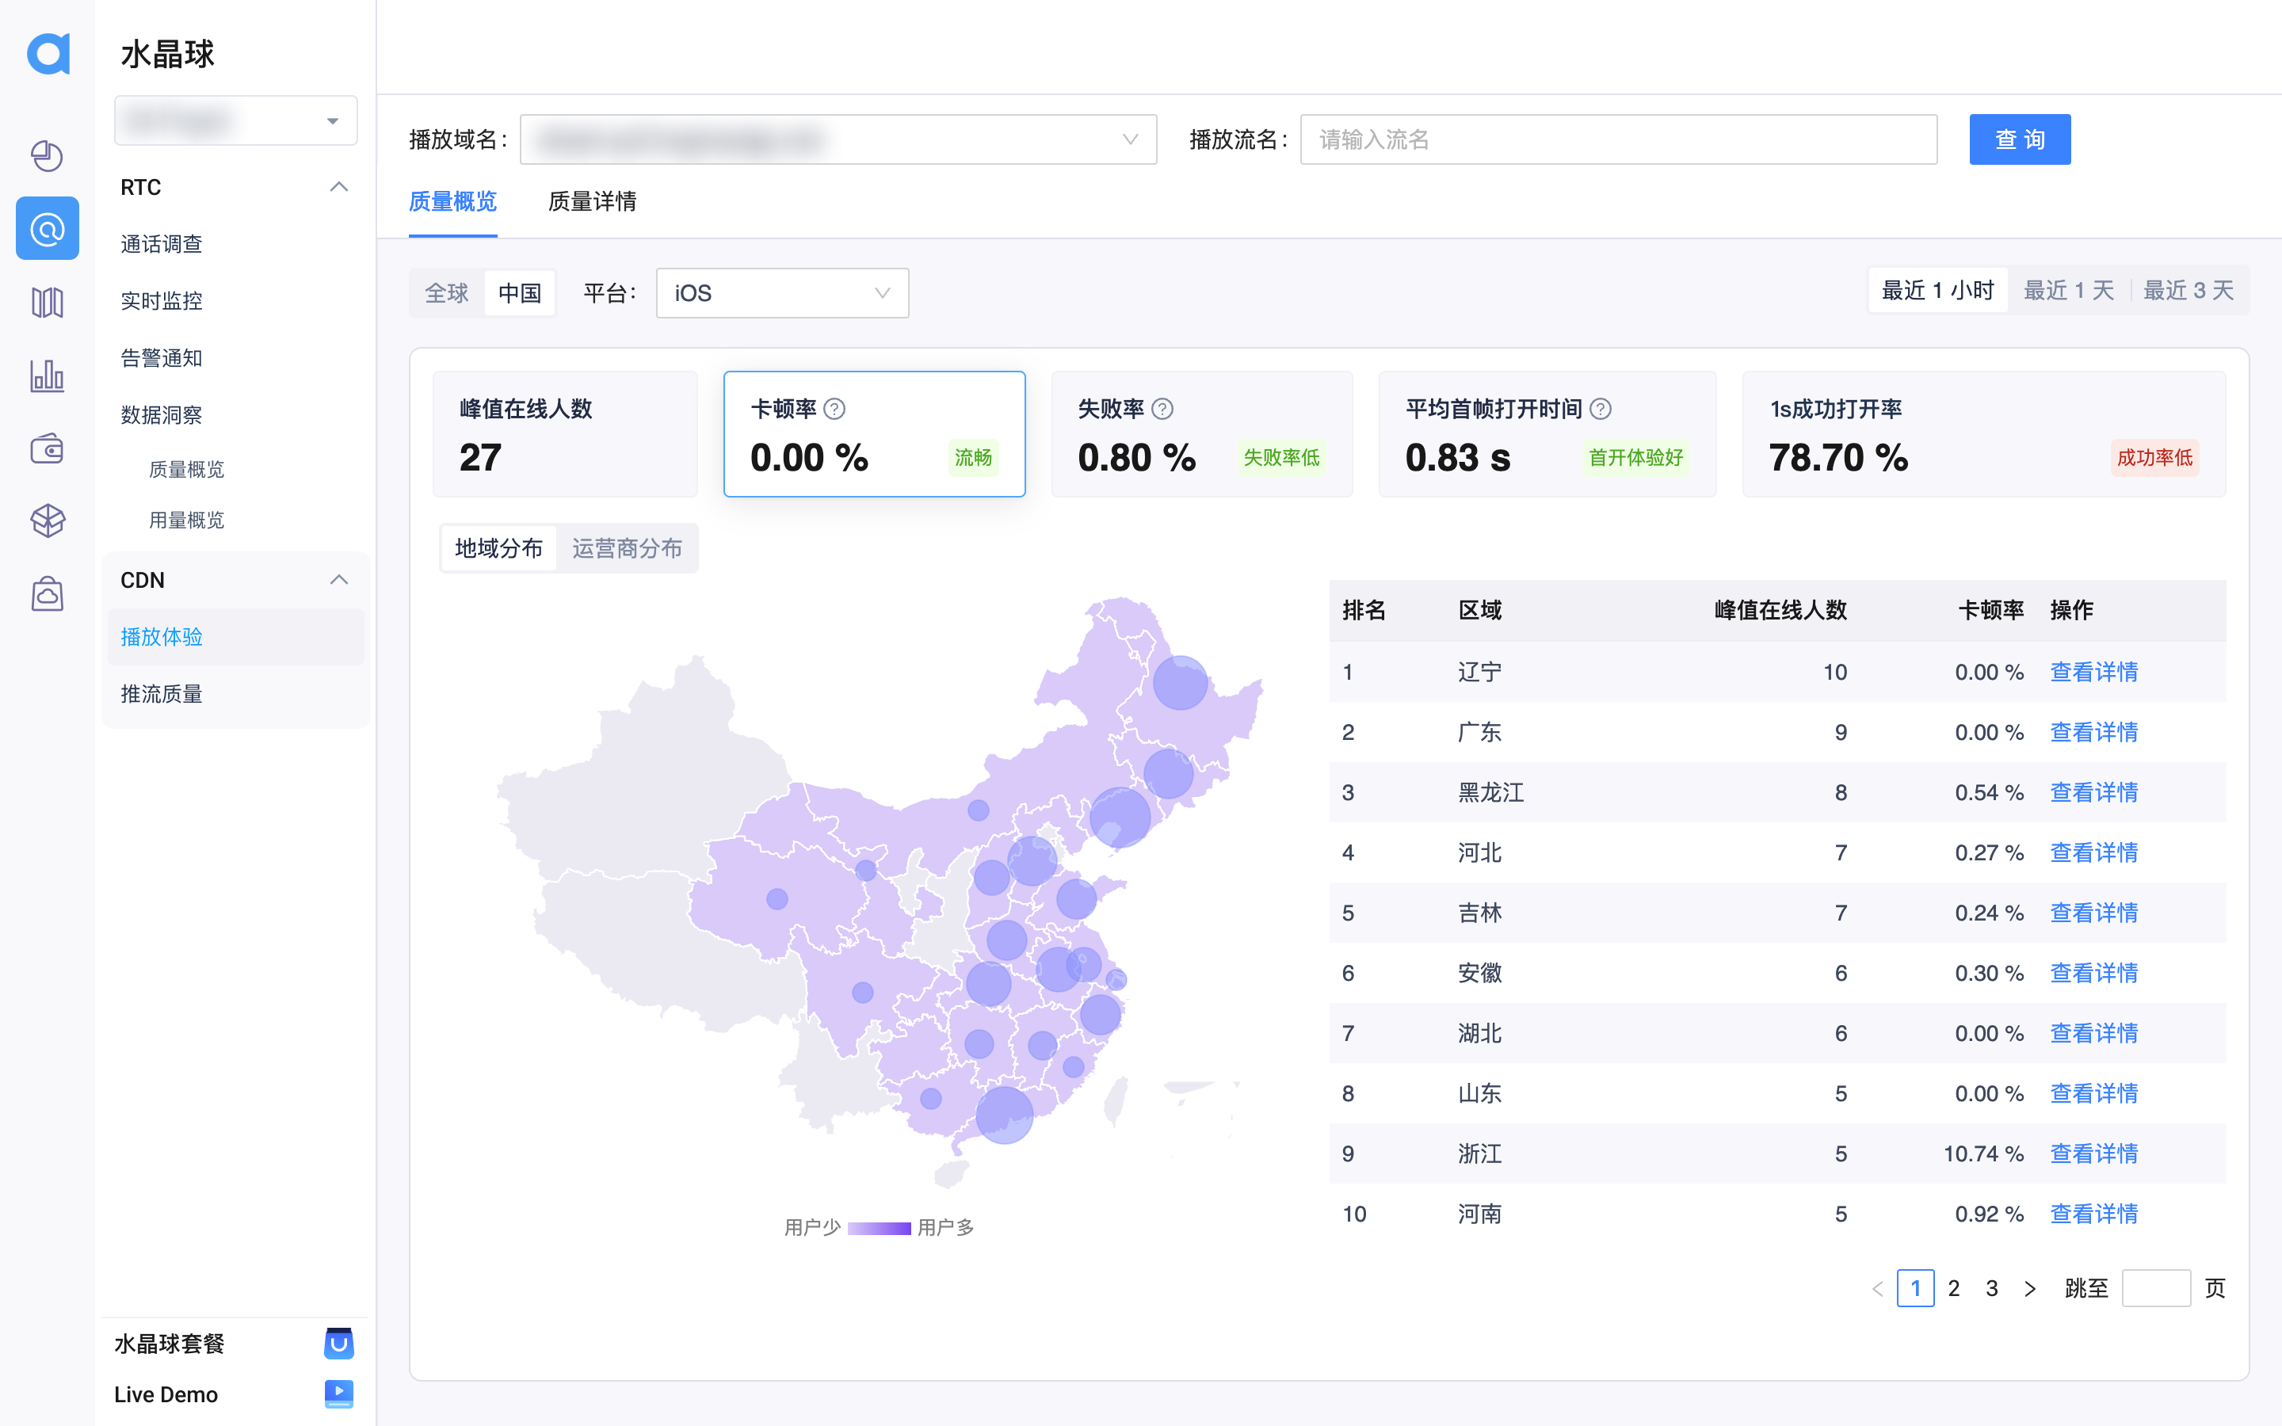Viewport: 2282px width, 1426px height.
Task: View details for 广东 row
Action: (x=2093, y=733)
